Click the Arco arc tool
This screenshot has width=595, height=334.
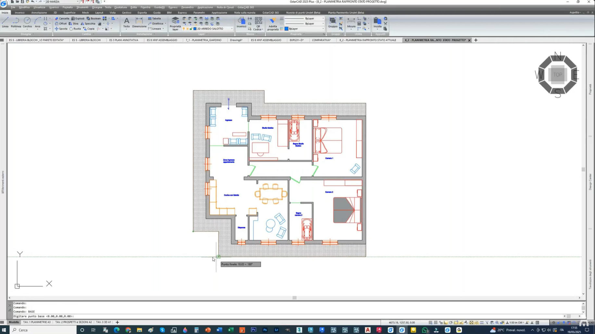pos(38,22)
